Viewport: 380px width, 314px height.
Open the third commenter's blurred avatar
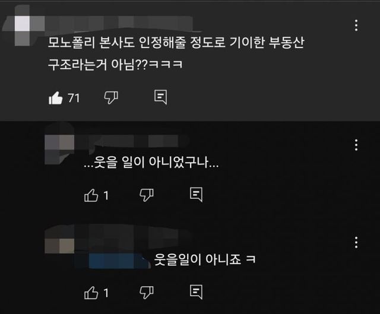[x=59, y=239]
